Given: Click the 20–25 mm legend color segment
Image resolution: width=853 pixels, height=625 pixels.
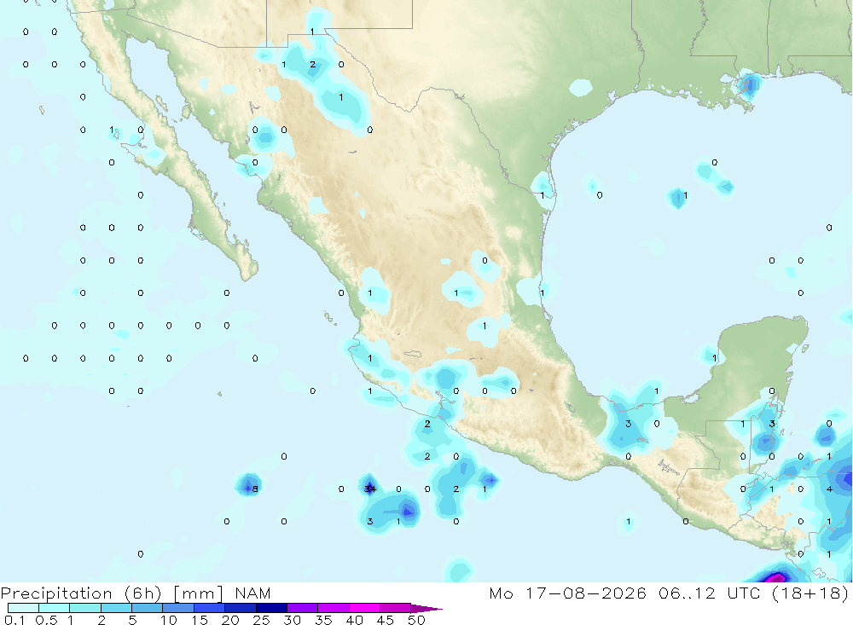Looking at the screenshot, I should point(241,608).
